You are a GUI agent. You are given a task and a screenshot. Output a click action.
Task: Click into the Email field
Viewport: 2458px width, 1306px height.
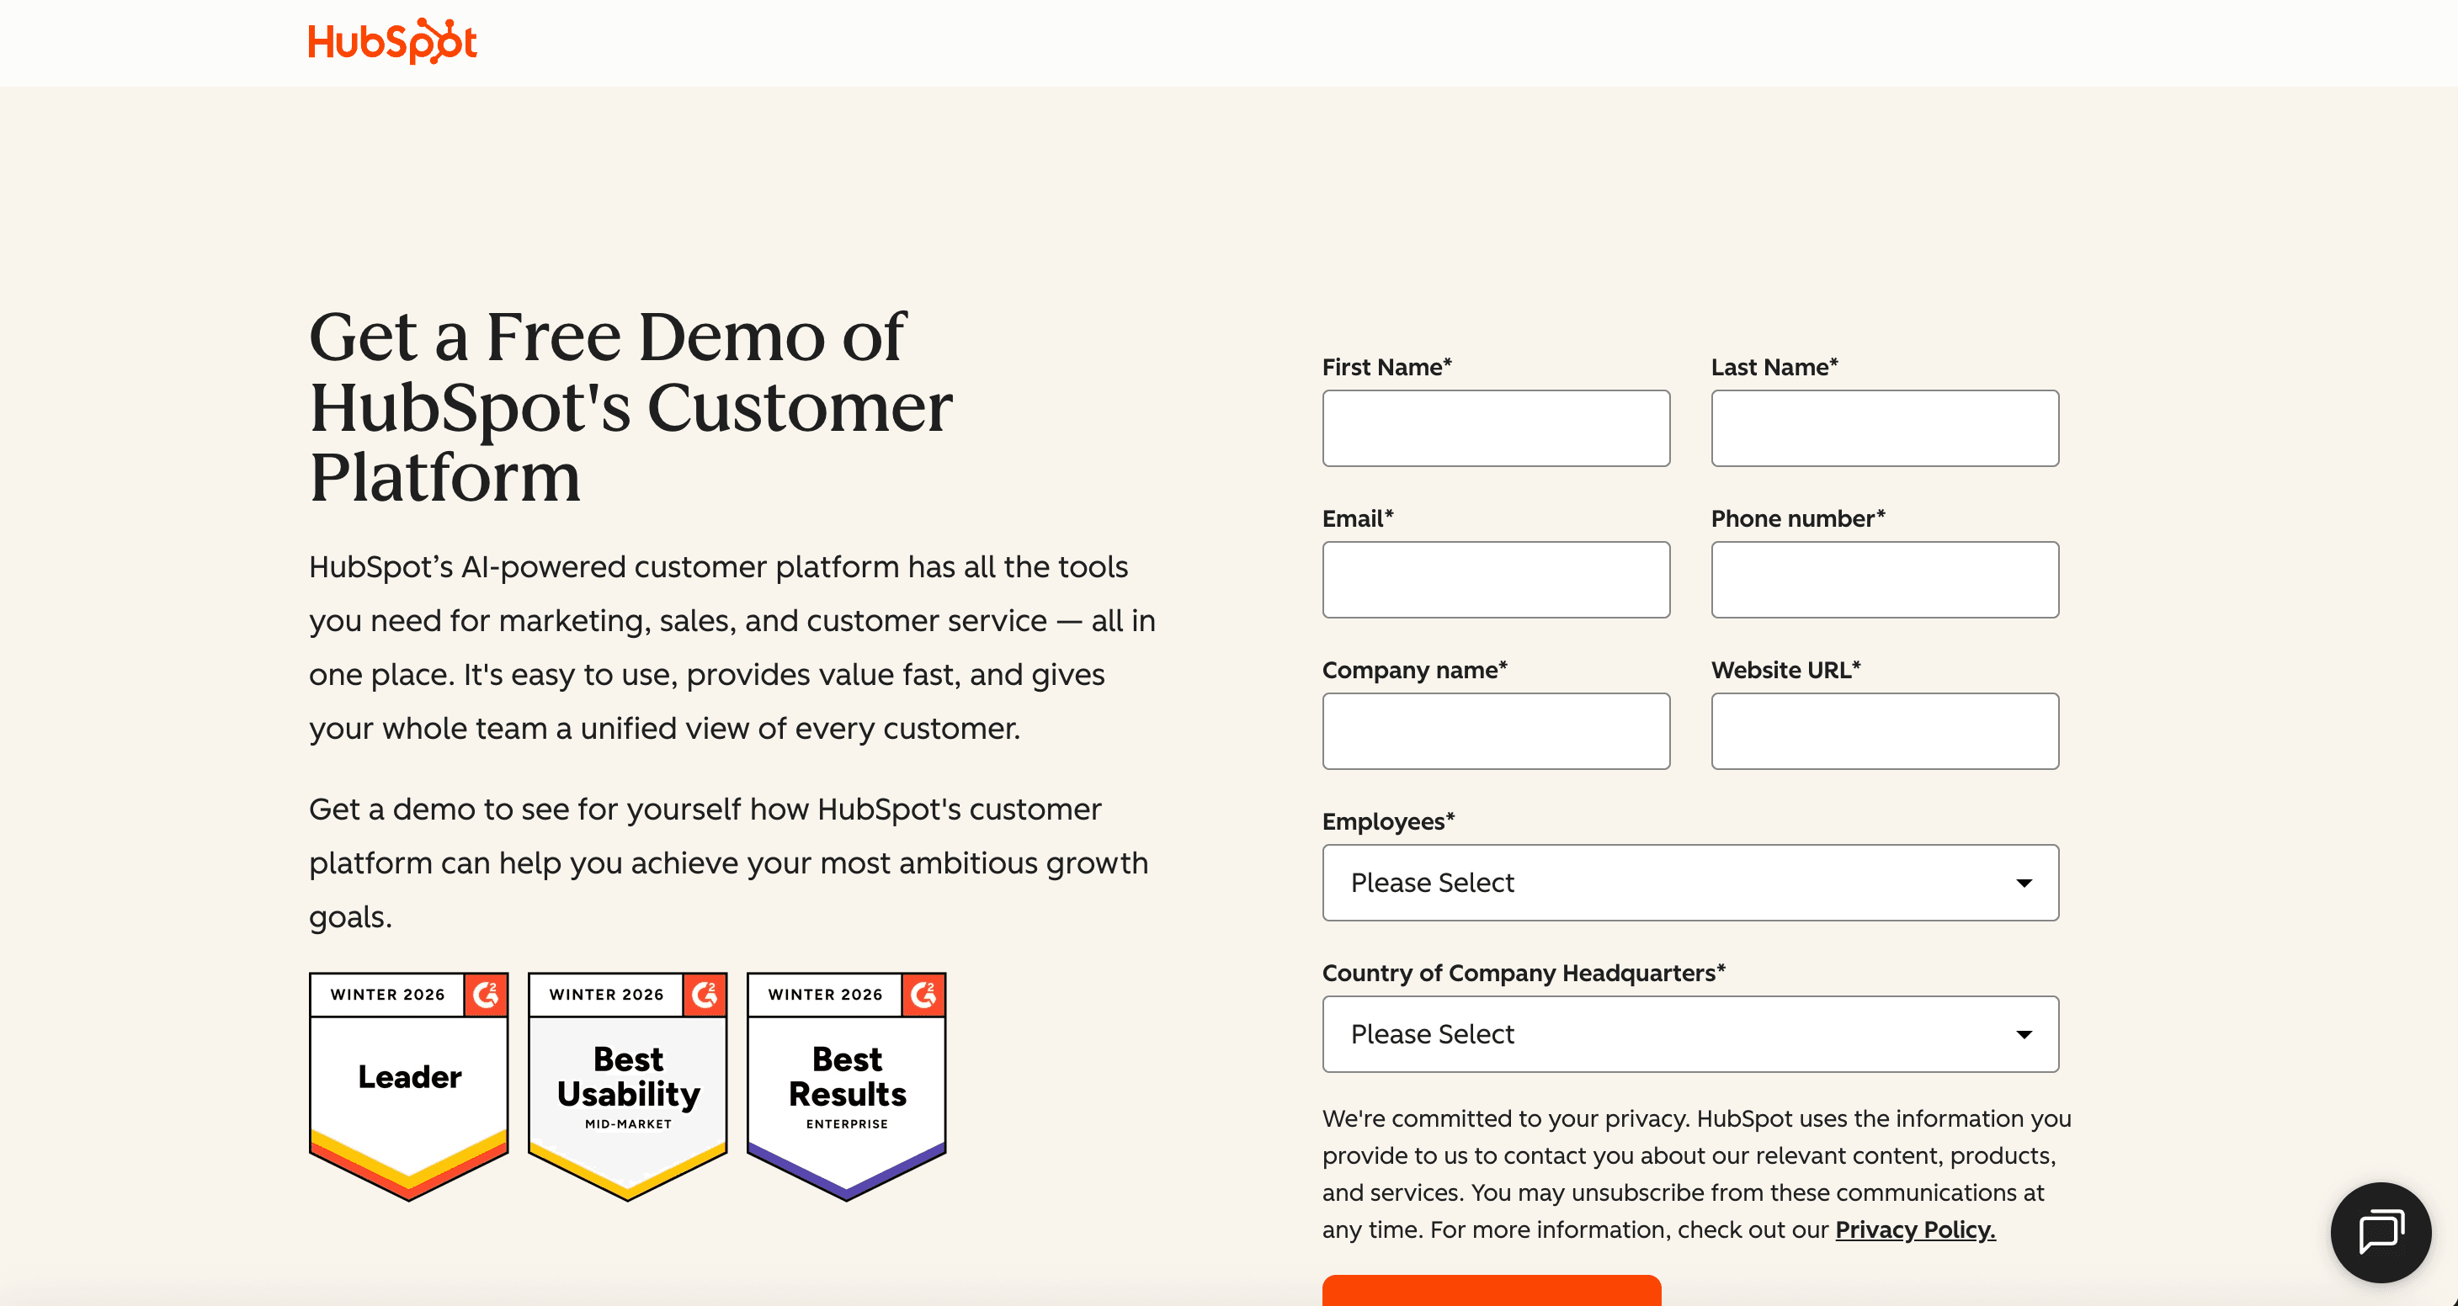[1495, 580]
